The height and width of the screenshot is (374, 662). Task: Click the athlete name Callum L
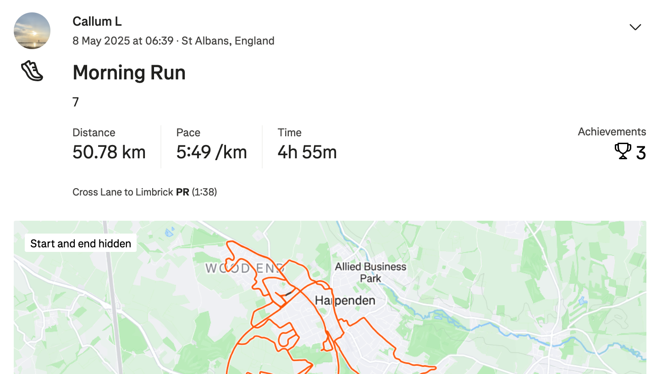[x=97, y=21]
